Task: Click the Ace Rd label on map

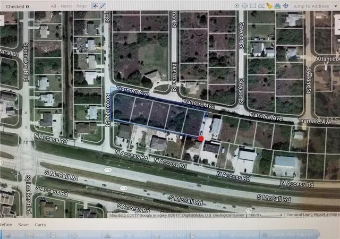Action: (9, 53)
